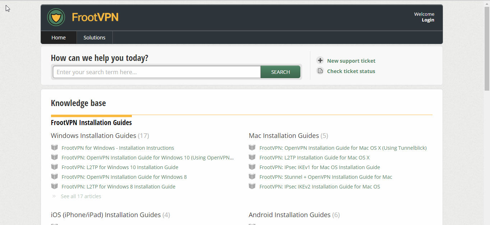Screen dimensions: 490x225
Task: Click See all 17 articles link
Action: tap(81, 196)
